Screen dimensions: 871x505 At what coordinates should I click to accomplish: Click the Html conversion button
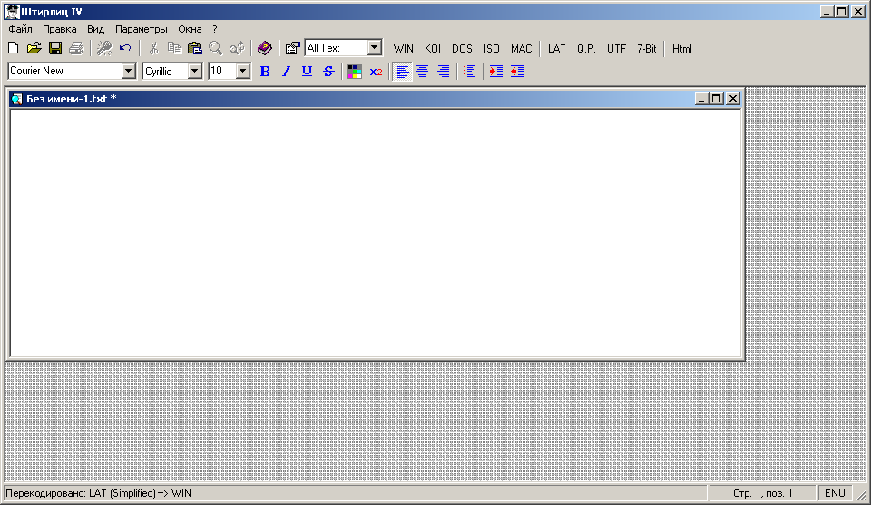point(682,49)
